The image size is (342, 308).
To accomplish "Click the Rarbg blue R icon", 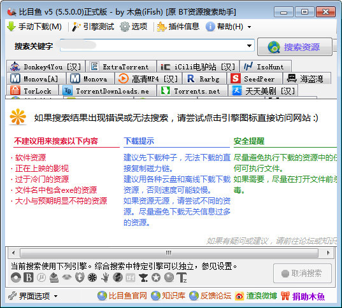I will click(190, 78).
